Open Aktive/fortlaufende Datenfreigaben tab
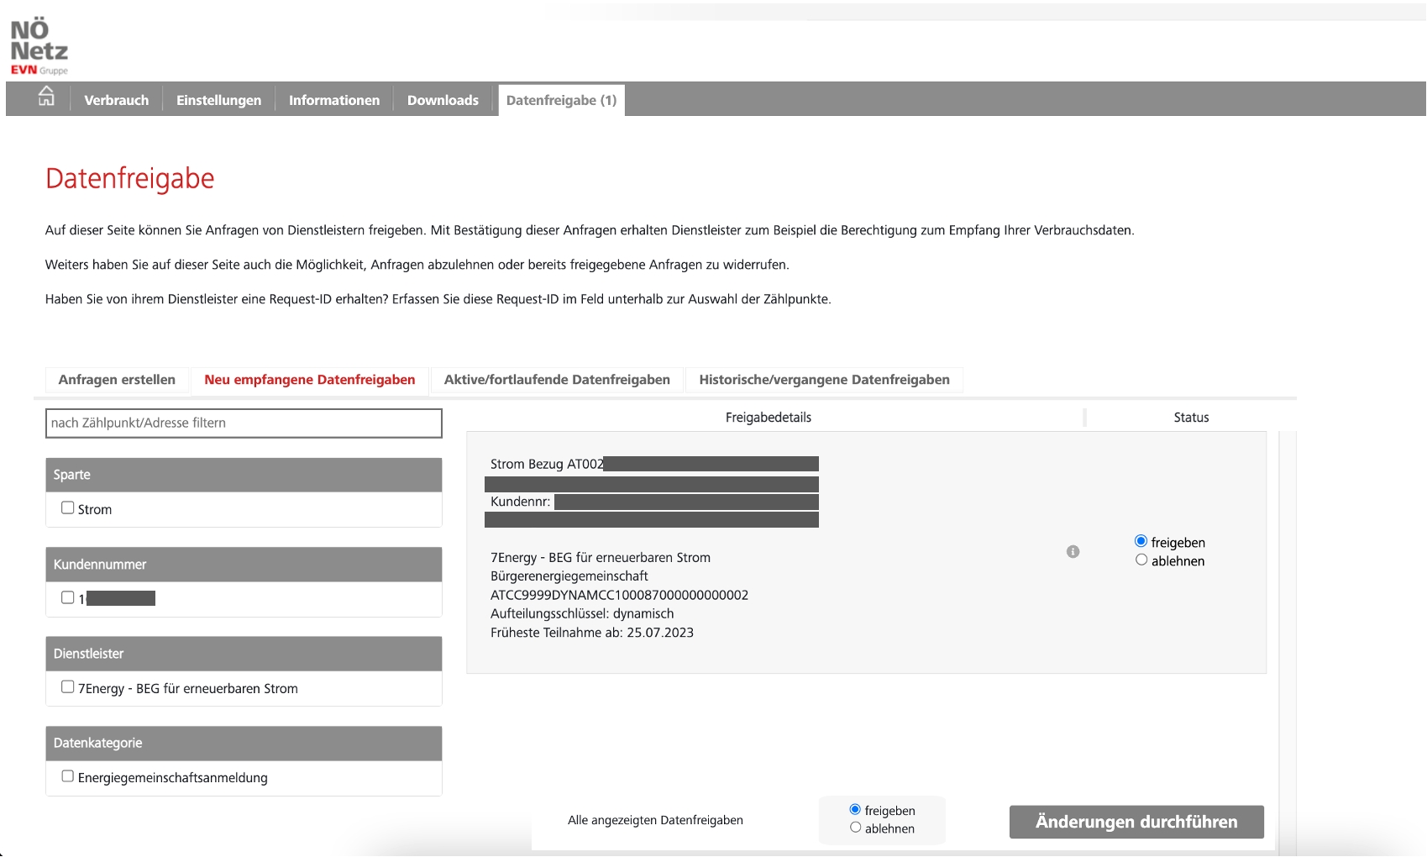The image size is (1427, 857). pyautogui.click(x=557, y=380)
